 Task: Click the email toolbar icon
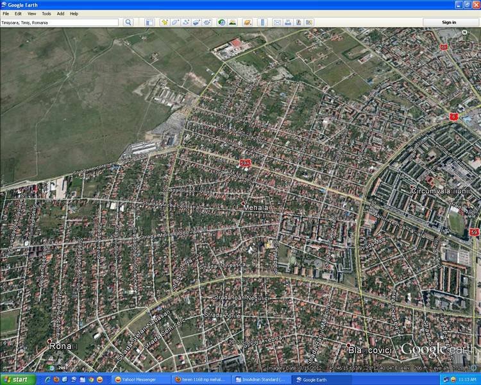[277, 22]
